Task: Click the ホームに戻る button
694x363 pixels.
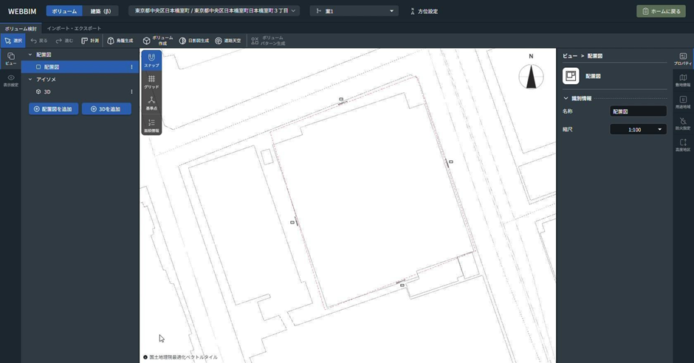Action: (661, 11)
